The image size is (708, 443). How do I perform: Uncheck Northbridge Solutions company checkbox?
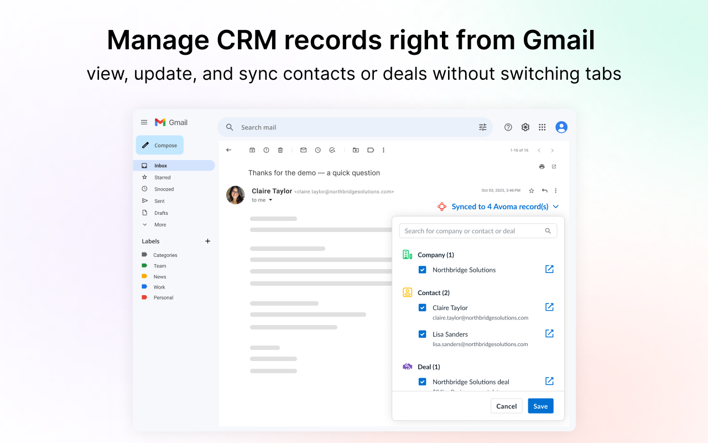[x=423, y=270]
